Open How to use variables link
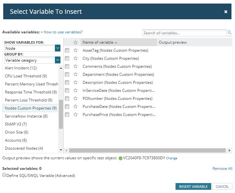The image size is (235, 193). [x=63, y=32]
